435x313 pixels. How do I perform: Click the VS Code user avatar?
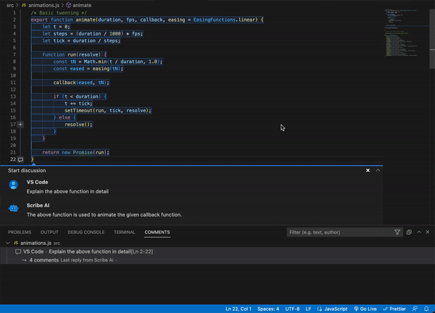[13, 185]
